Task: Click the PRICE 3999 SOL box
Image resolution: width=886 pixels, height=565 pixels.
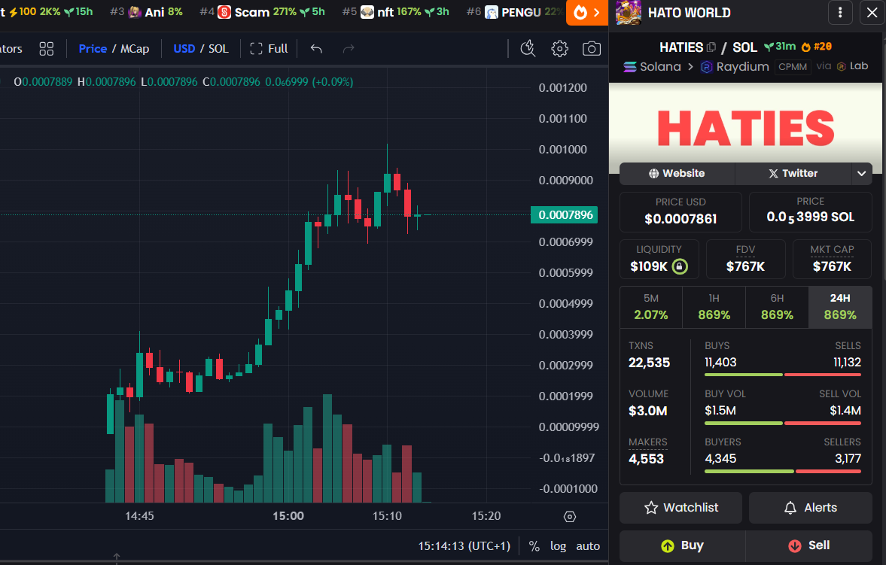Action: coord(810,212)
